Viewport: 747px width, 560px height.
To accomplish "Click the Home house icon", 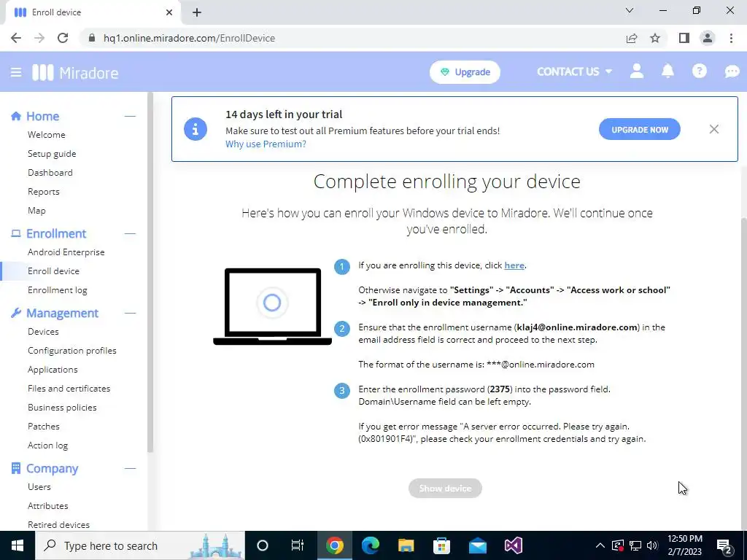I will (16, 116).
